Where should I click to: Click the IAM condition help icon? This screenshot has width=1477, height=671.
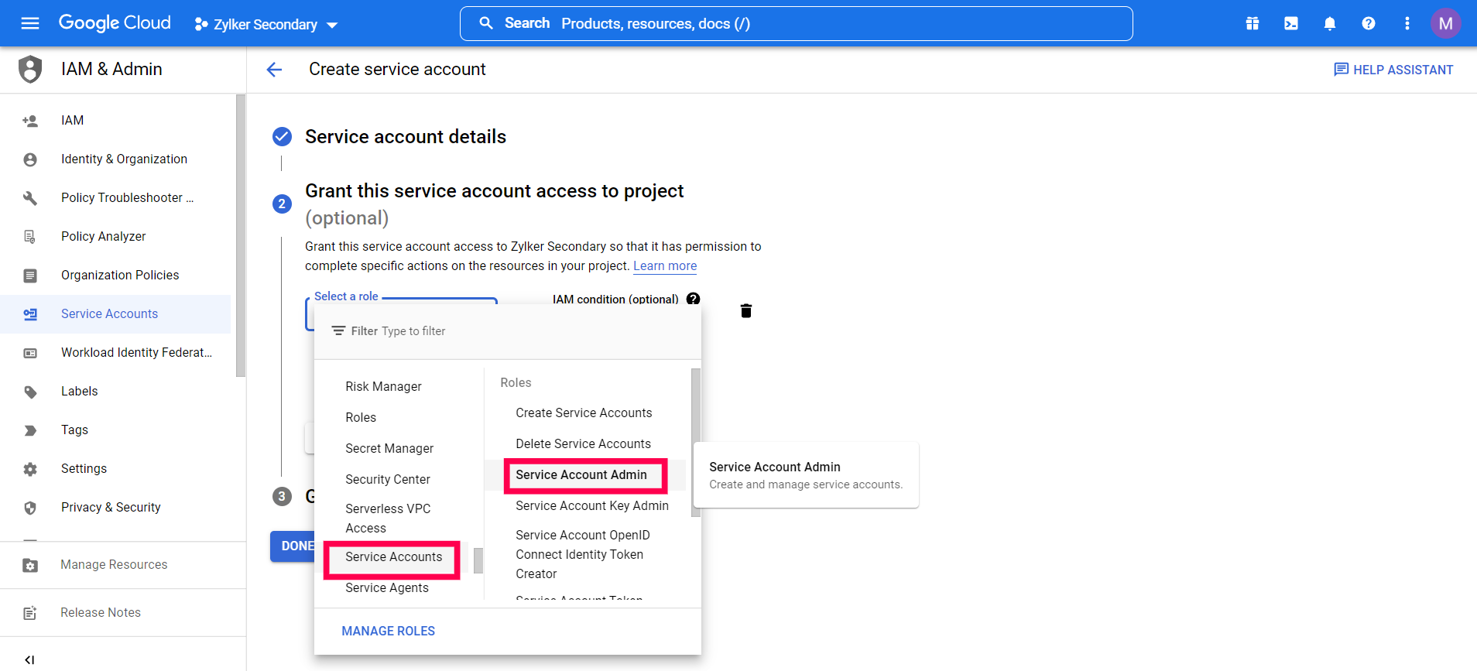pos(694,299)
